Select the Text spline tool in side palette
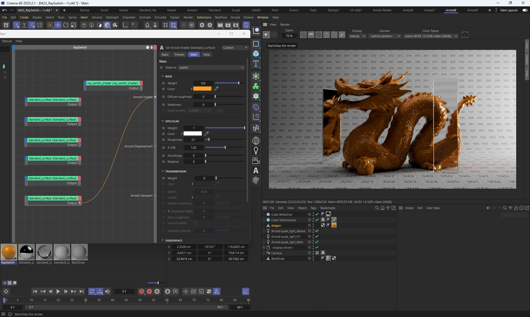Image resolution: width=530 pixels, height=317 pixels. point(256,64)
